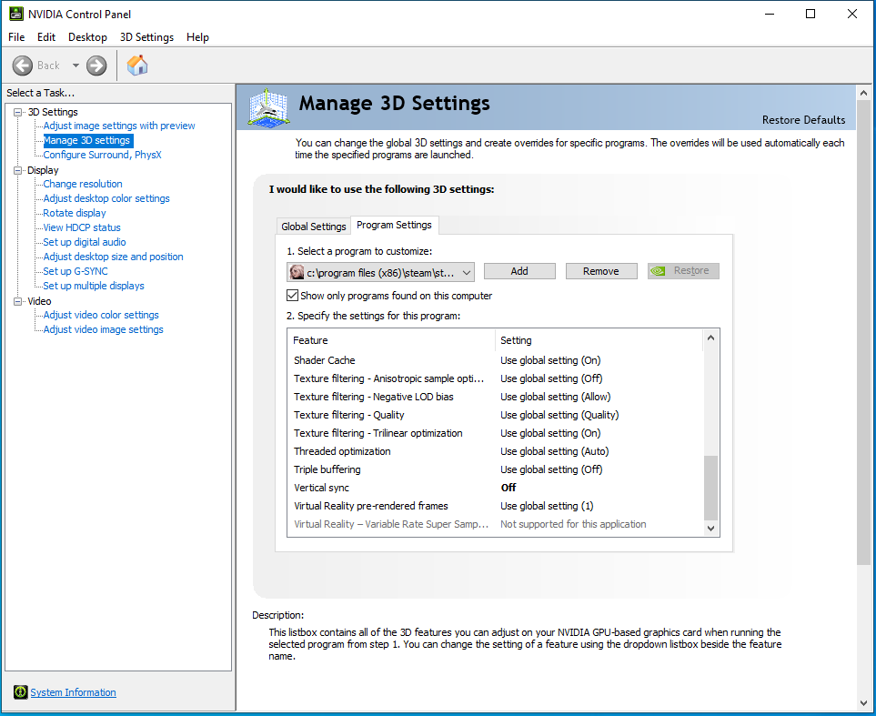Click the Vertical sync Off setting value
Image resolution: width=876 pixels, height=716 pixels.
pos(508,488)
